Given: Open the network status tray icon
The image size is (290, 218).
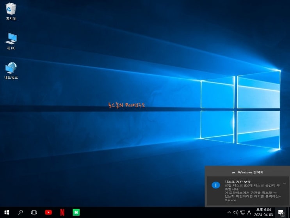Looking at the screenshot, I should [243, 212].
